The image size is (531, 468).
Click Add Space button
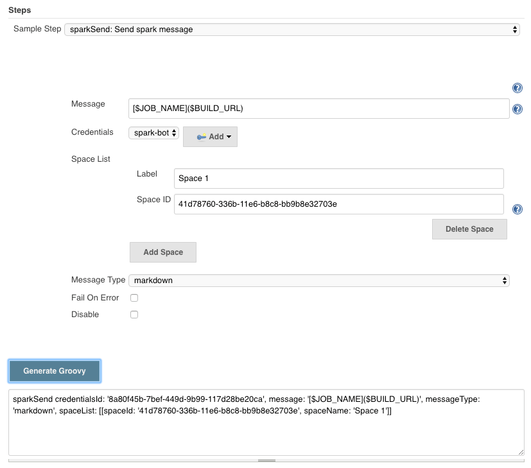coord(163,252)
